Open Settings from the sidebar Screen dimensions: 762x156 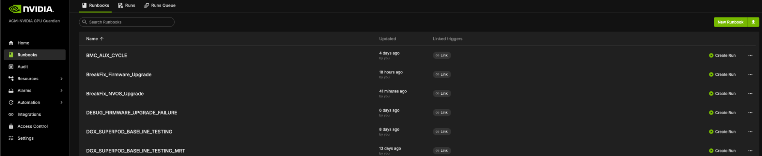[25, 138]
